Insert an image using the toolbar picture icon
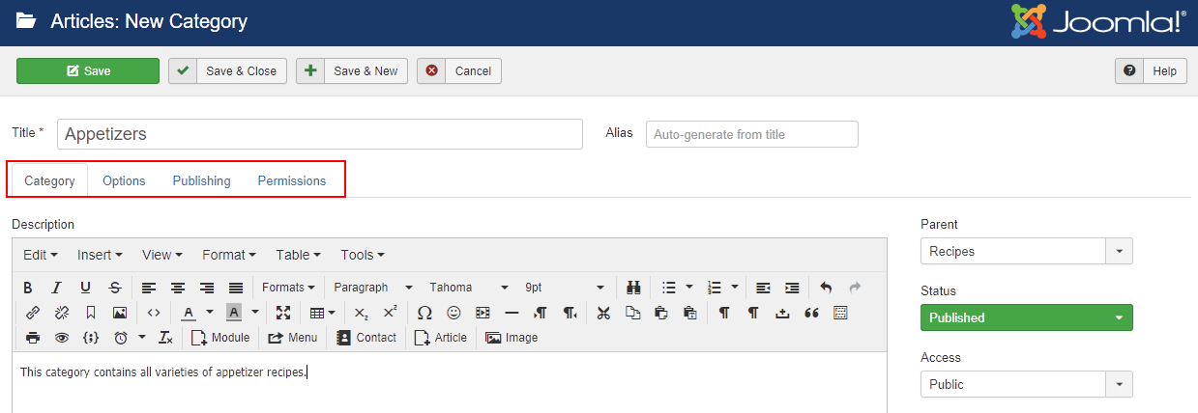1198x413 pixels. 119,313
